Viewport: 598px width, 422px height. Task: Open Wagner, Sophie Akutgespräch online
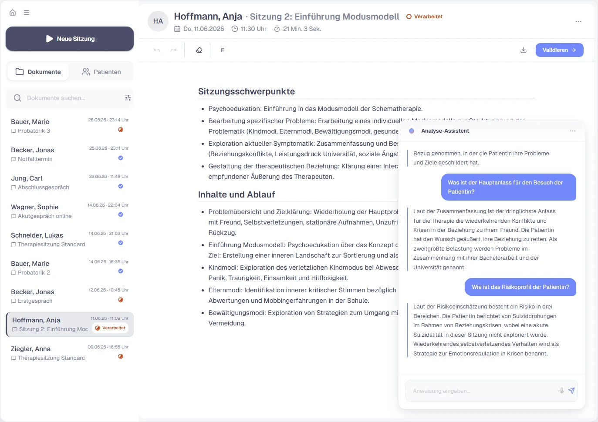click(x=70, y=211)
